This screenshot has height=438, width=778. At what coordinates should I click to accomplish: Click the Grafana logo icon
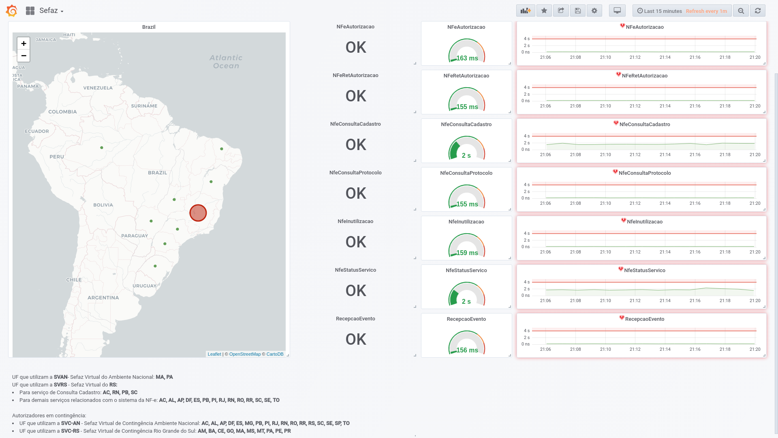point(12,11)
